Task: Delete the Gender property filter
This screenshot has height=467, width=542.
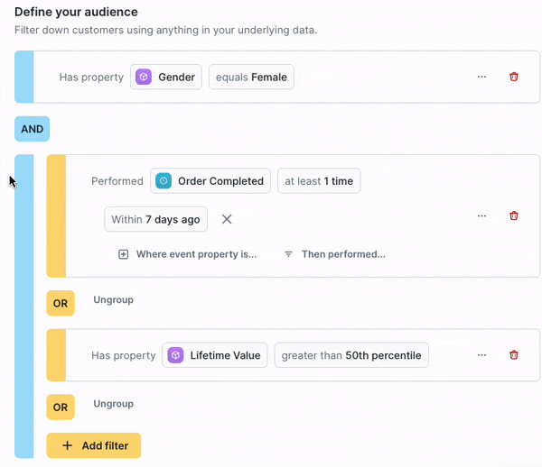Action: coord(514,77)
